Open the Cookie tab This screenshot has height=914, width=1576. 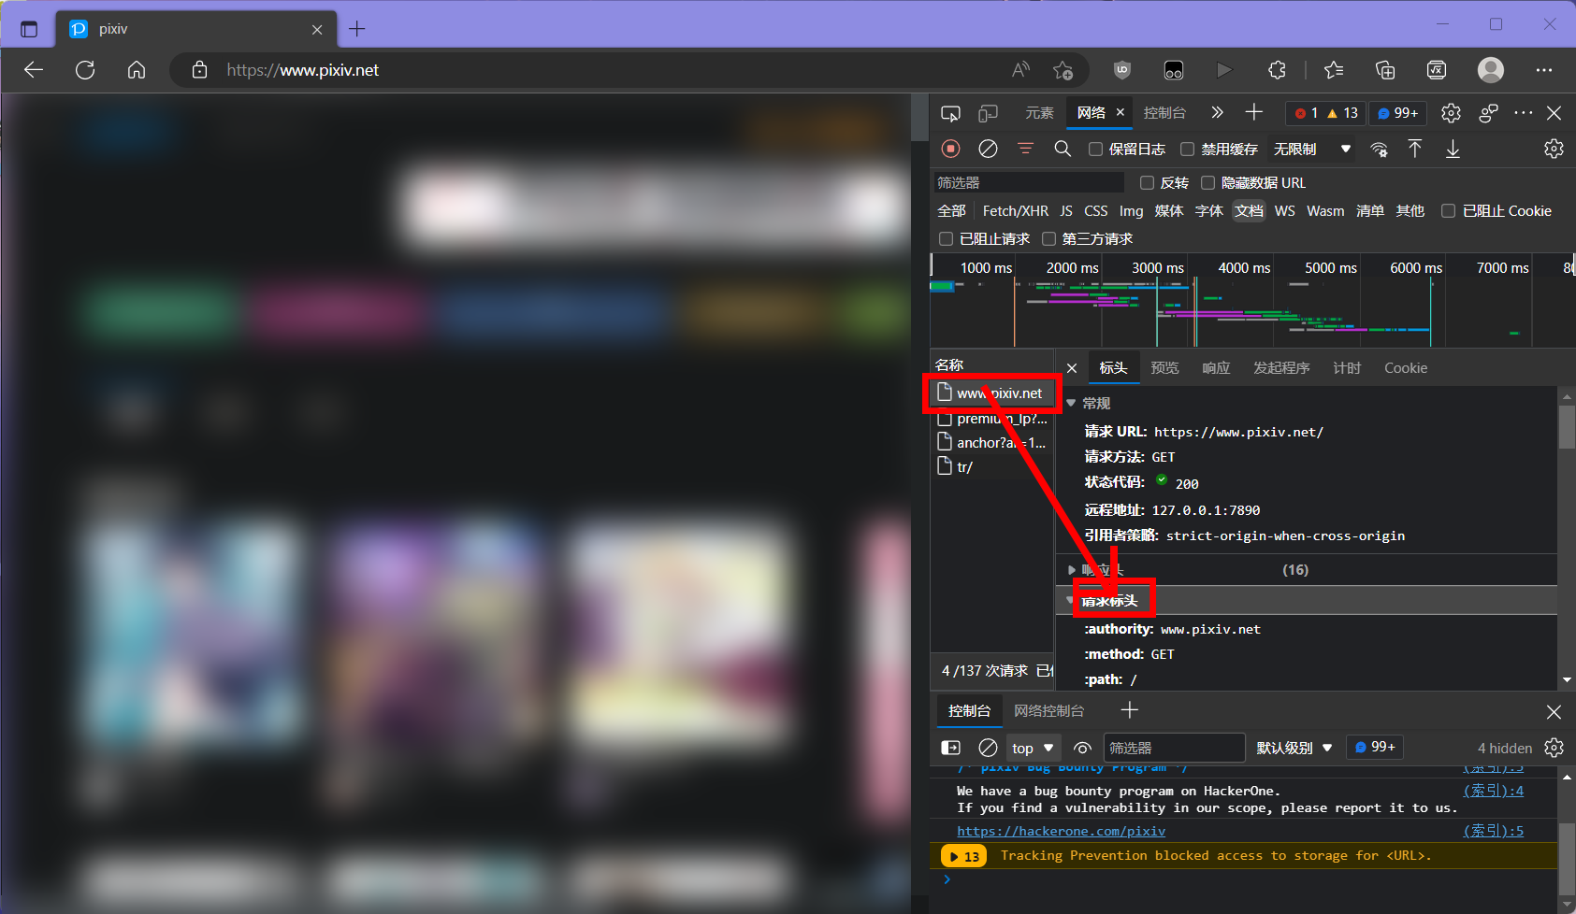pos(1406,368)
